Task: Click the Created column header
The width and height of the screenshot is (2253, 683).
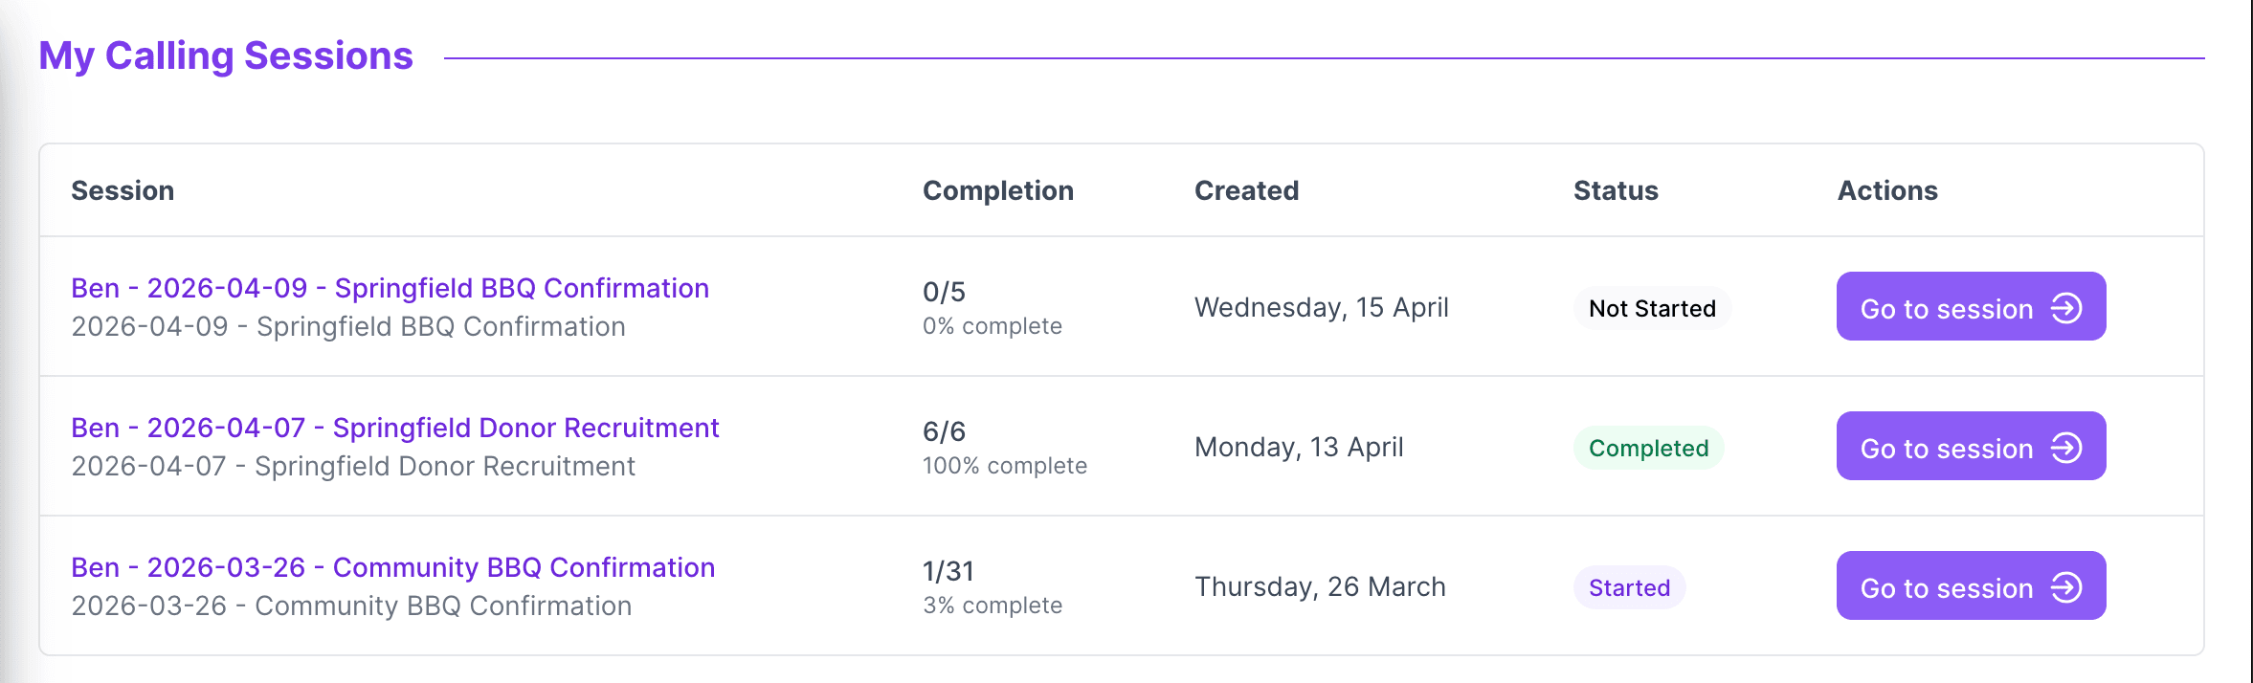Action: [x=1246, y=190]
